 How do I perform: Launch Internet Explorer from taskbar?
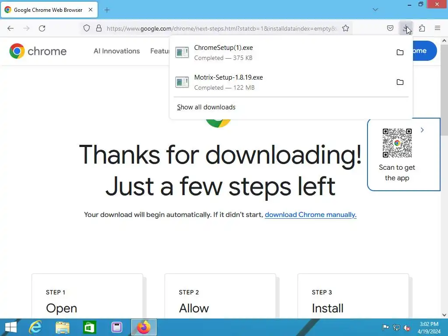(x=35, y=327)
